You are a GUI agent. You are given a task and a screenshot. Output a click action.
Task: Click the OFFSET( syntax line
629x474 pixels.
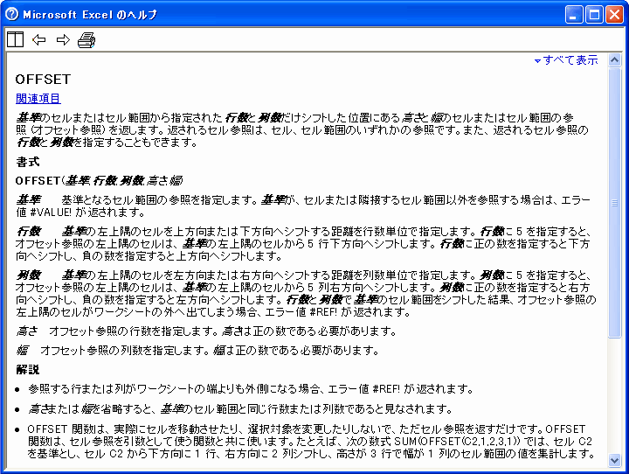99,181
